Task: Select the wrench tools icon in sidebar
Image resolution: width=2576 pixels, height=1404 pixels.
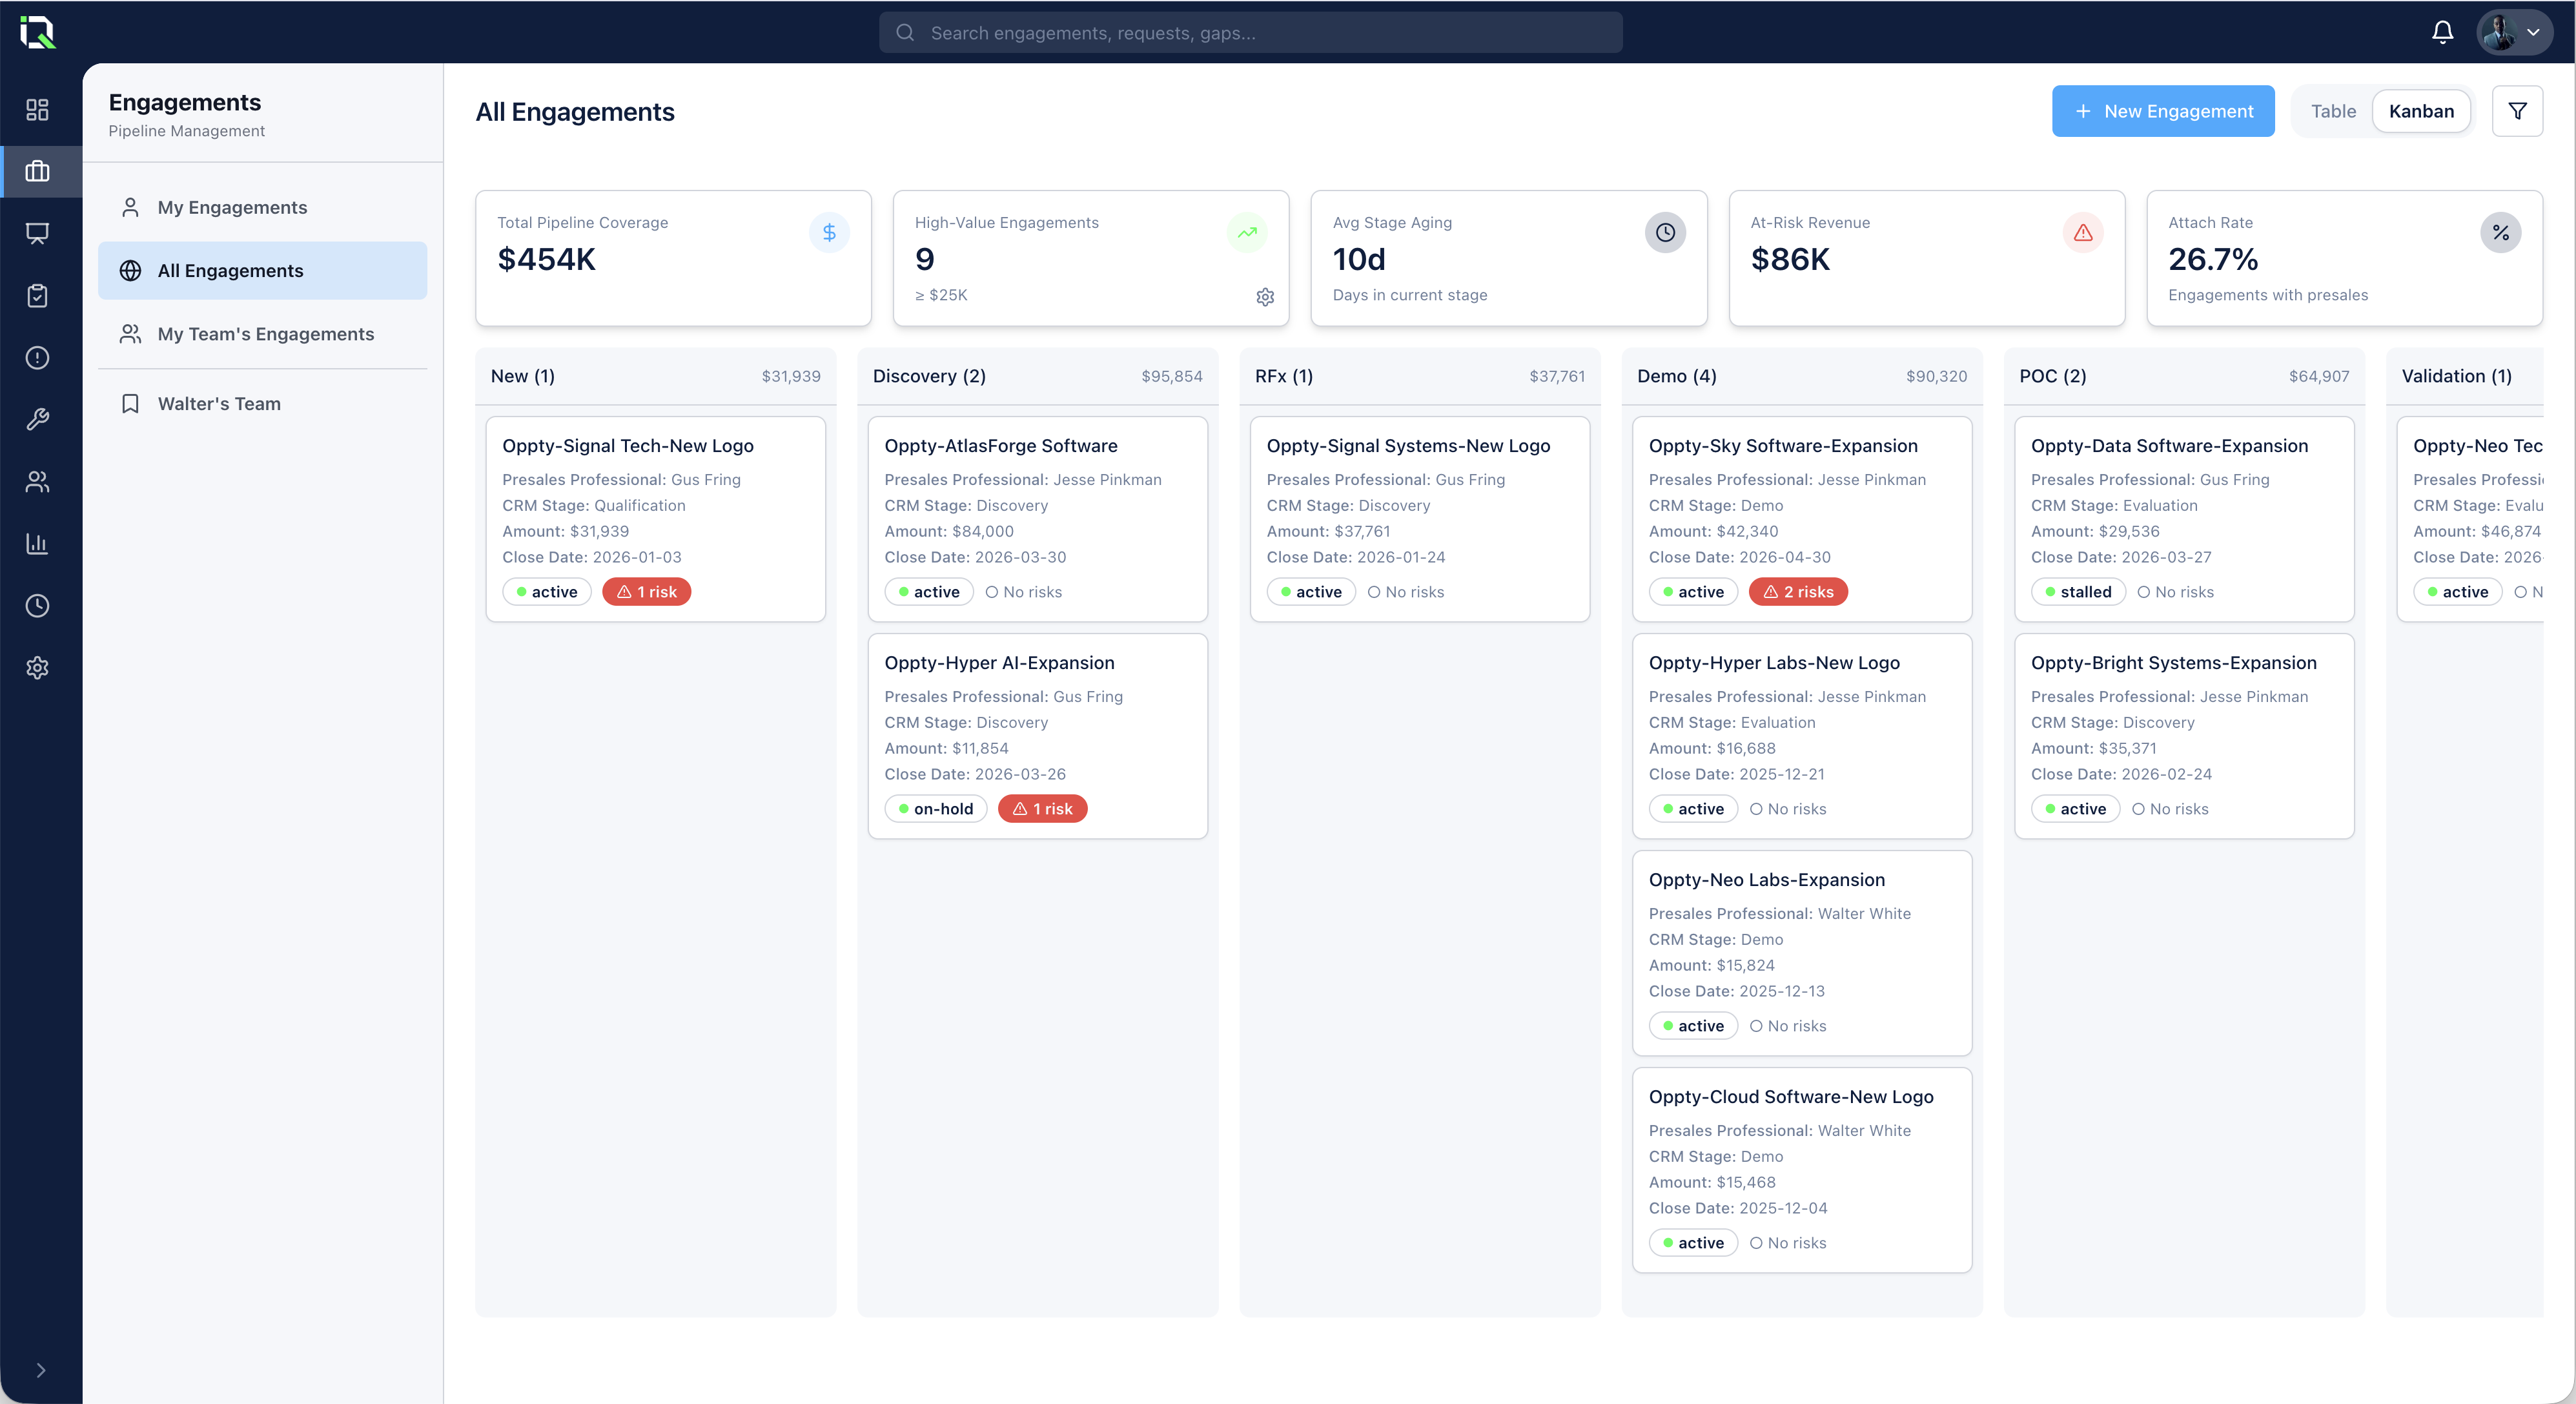Action: [38, 419]
